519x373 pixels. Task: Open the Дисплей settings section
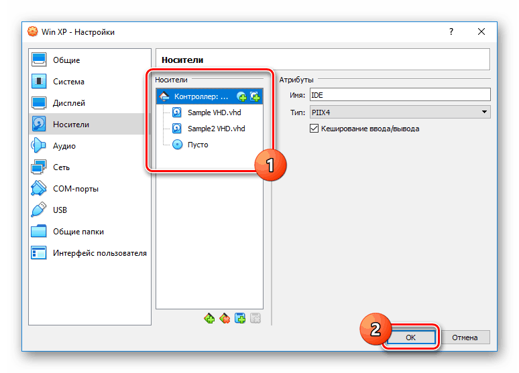(x=89, y=103)
